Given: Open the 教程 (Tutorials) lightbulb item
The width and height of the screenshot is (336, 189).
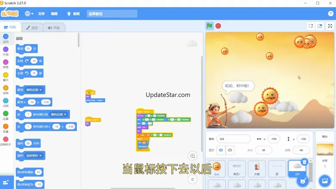Looking at the screenshot, I should coord(73,14).
